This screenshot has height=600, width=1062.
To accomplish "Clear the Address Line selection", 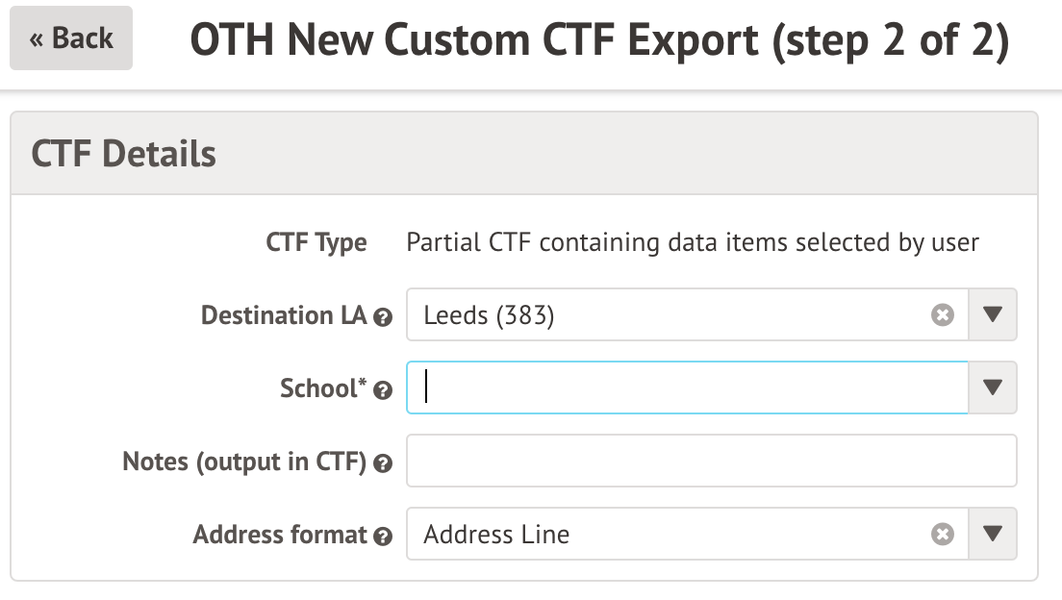I will 943,535.
